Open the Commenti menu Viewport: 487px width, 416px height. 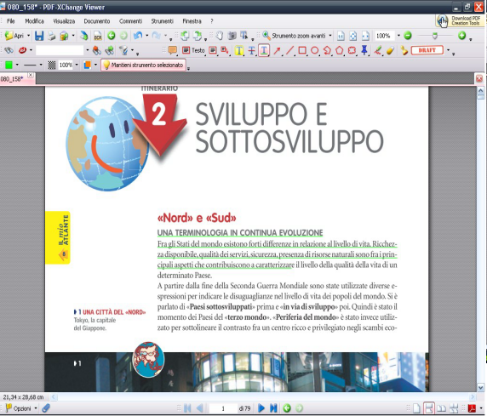click(x=130, y=21)
